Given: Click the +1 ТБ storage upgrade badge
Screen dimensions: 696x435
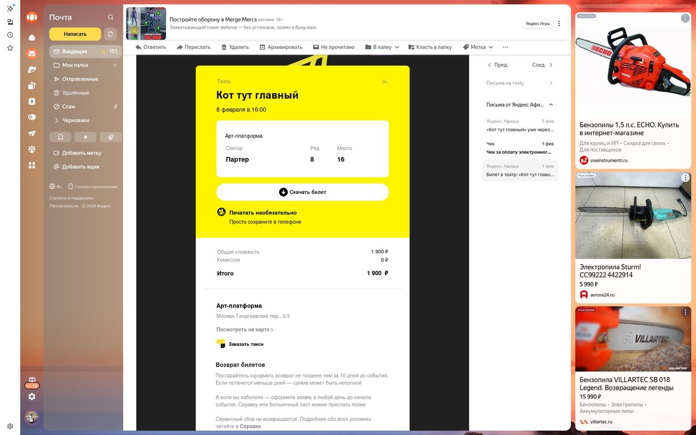Looking at the screenshot, I should pyautogui.click(x=32, y=386).
